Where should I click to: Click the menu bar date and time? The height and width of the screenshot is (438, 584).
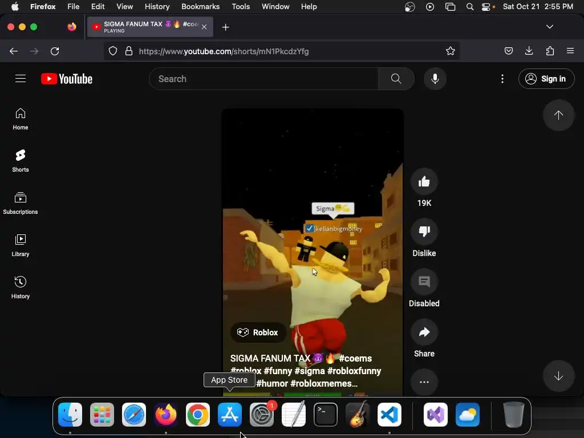point(538,7)
